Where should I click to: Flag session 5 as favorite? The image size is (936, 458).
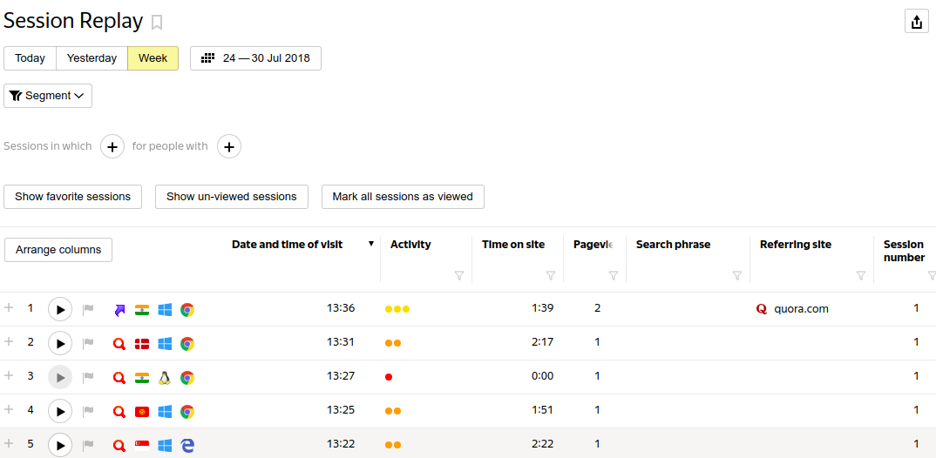pyautogui.click(x=88, y=446)
